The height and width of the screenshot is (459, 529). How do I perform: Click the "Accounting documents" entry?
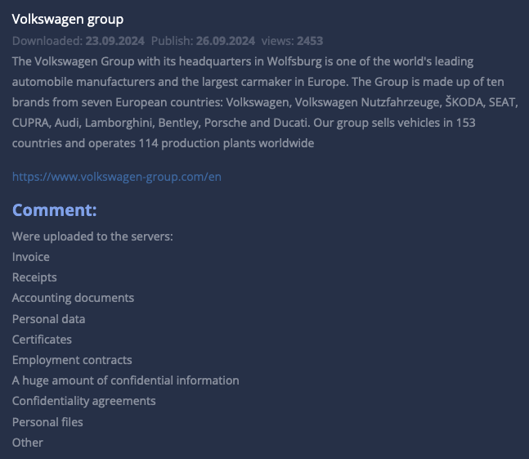(x=73, y=298)
